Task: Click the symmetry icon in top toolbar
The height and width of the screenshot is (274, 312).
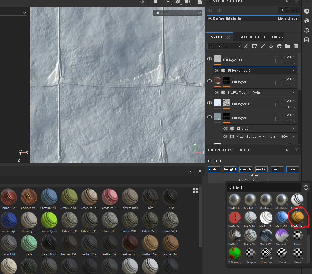Action: [168, 2]
